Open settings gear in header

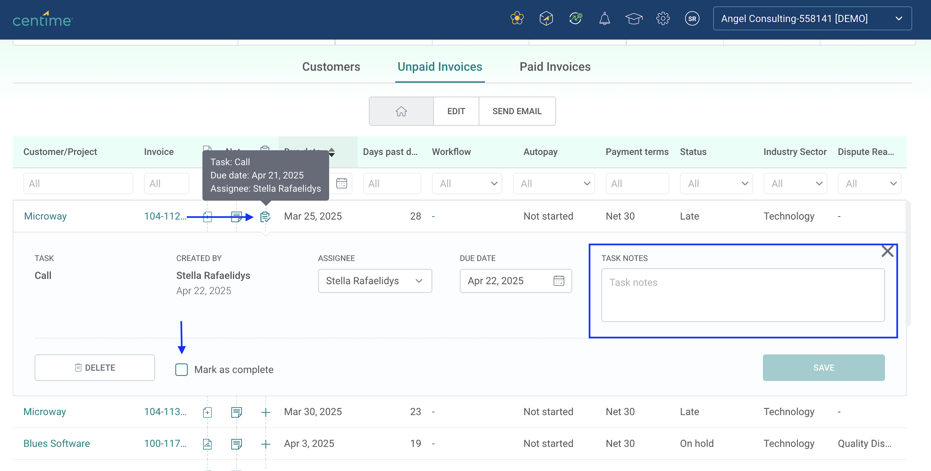click(x=663, y=18)
